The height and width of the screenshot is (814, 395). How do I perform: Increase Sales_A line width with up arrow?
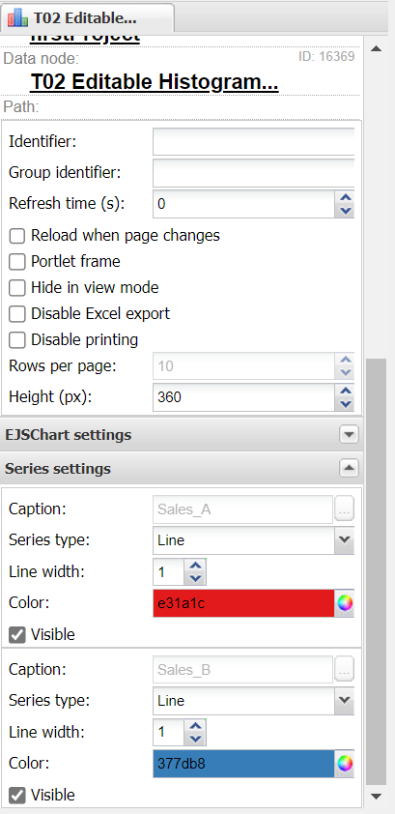[195, 567]
